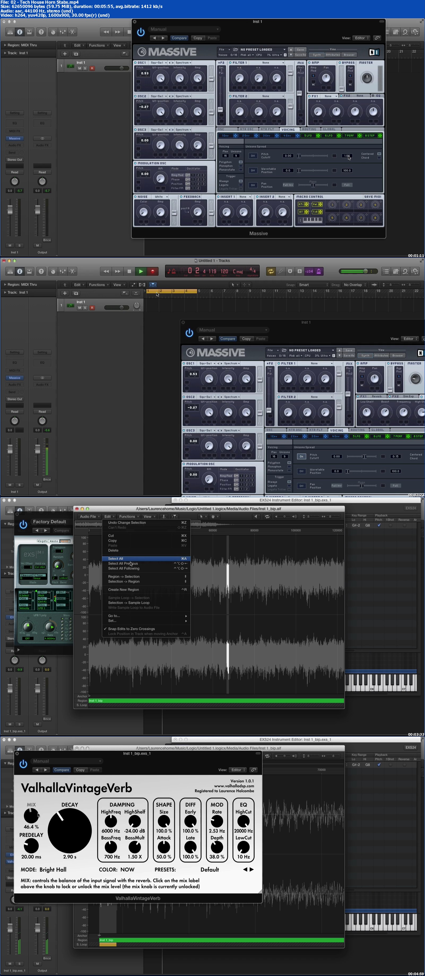This screenshot has width=425, height=976.
Task: Click the AT macro source in Massive
Action: click(x=303, y=212)
